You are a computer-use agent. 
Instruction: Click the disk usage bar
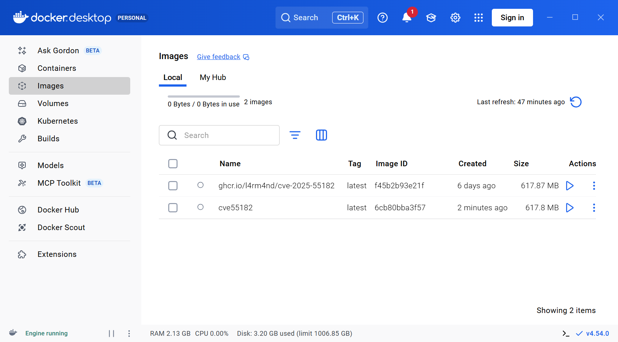[204, 97]
